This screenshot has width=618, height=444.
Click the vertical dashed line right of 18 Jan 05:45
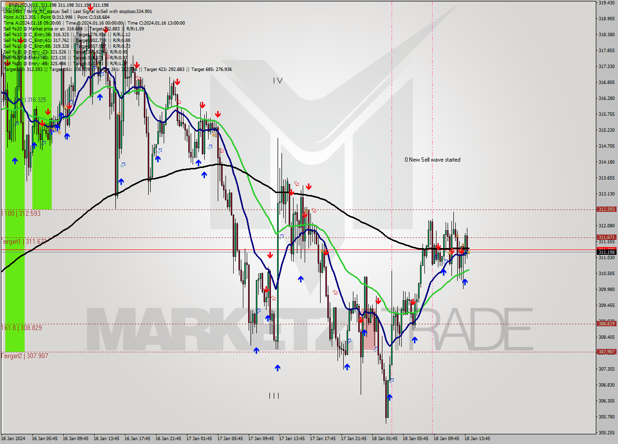[432, 217]
